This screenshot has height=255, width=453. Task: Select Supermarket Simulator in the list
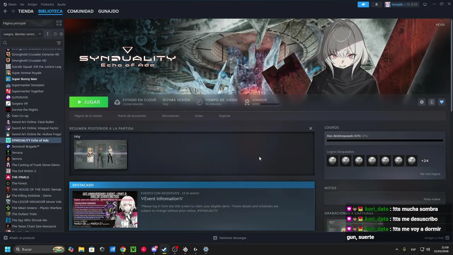(28, 85)
